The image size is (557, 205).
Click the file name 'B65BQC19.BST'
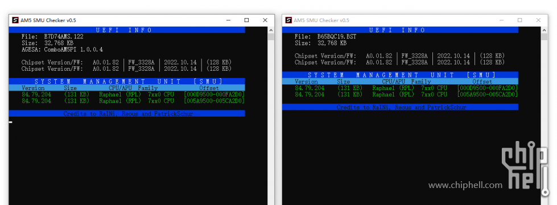coord(337,36)
